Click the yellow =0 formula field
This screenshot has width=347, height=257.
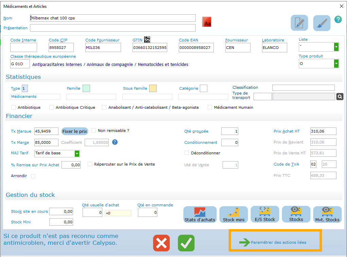[118, 213]
